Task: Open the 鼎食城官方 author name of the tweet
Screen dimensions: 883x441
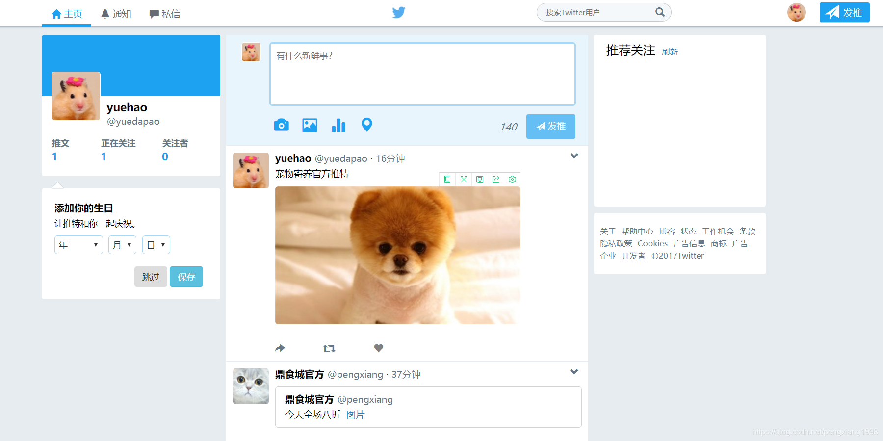Action: pos(300,374)
